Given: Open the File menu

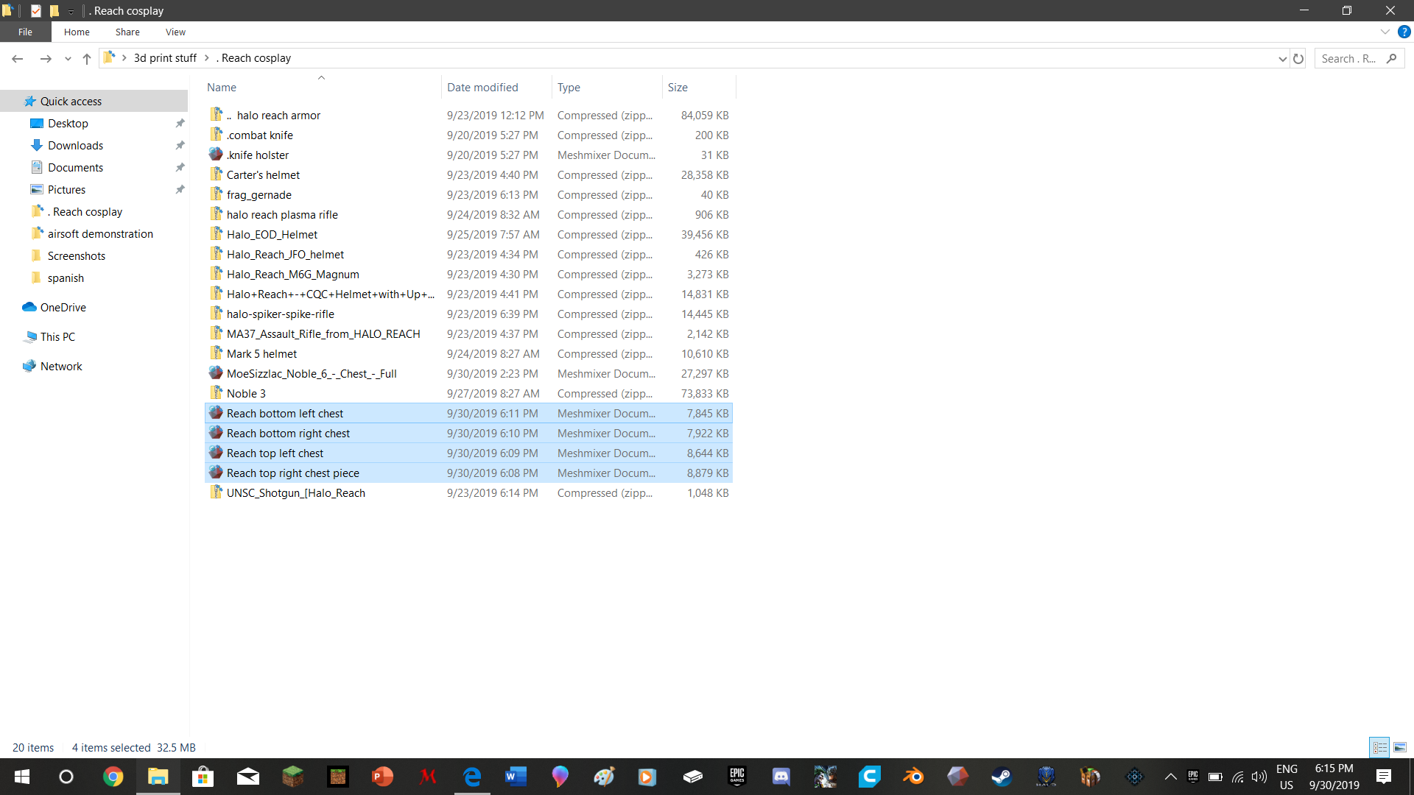Looking at the screenshot, I should [25, 32].
